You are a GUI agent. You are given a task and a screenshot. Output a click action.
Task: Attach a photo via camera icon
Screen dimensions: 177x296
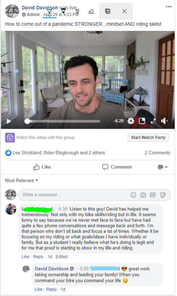click(x=143, y=195)
